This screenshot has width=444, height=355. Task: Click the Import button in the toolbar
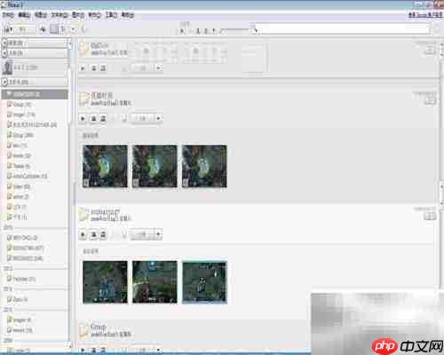[18, 29]
